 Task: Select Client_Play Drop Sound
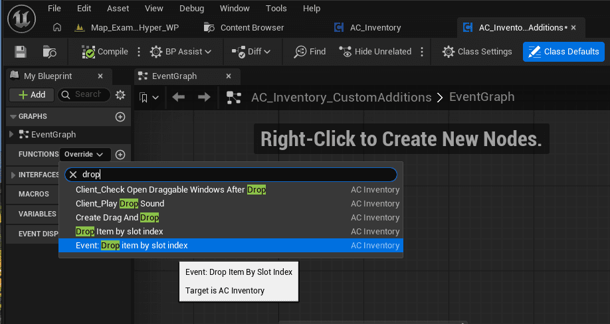231,204
